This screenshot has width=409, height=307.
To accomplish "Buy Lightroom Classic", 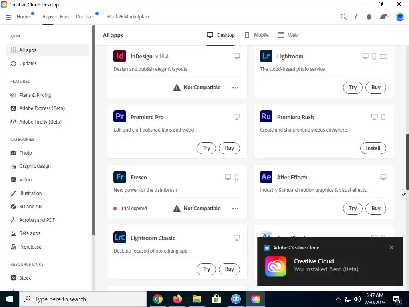I will [229, 269].
